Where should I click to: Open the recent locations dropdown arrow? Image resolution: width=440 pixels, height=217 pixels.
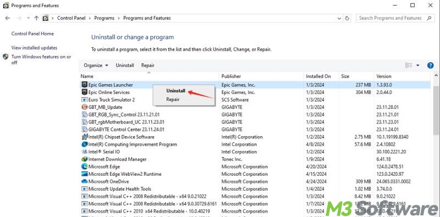[x=28, y=18]
